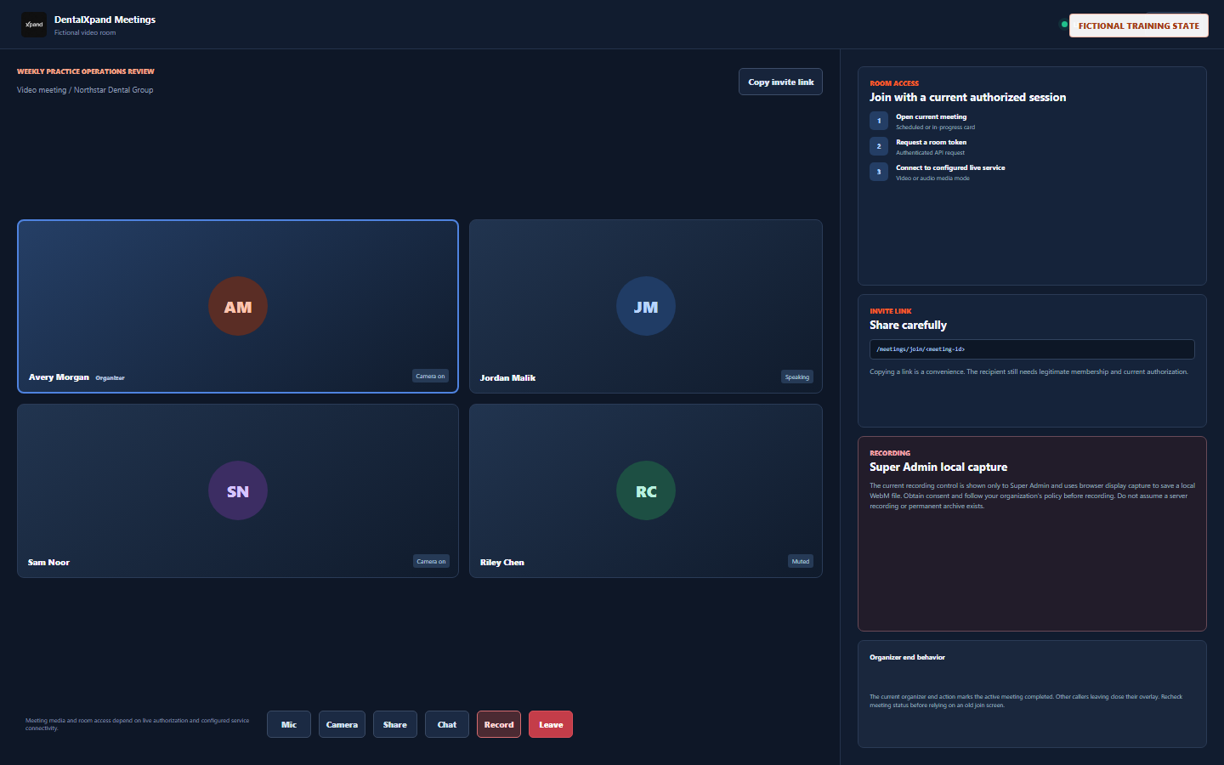Click Riley Chen's Muted badge
Screen dimensions: 1224x765
[x=801, y=561]
